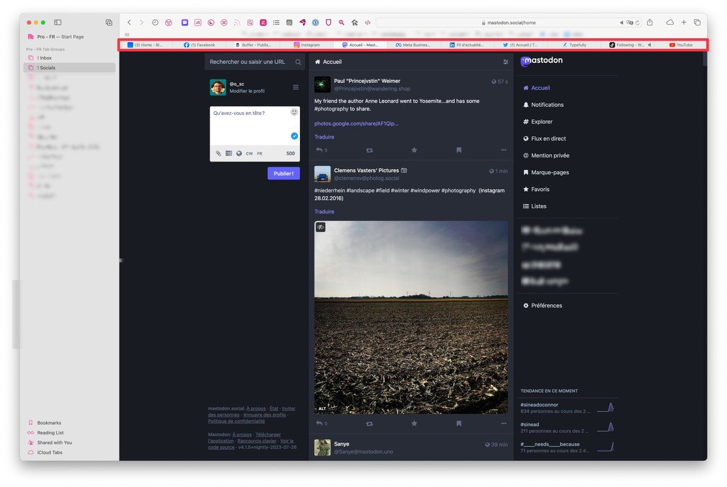Favorite Paul Weimer's post with the star
Screen dimensions: 727x487
(x=414, y=150)
